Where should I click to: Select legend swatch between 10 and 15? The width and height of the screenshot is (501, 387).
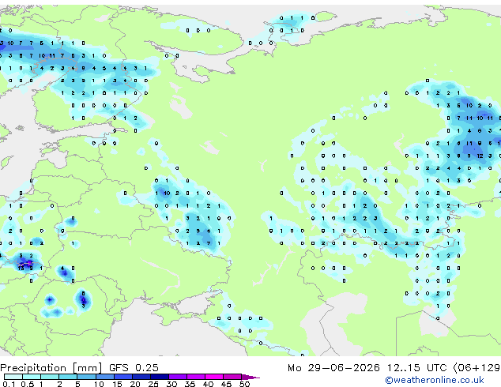pos(104,377)
